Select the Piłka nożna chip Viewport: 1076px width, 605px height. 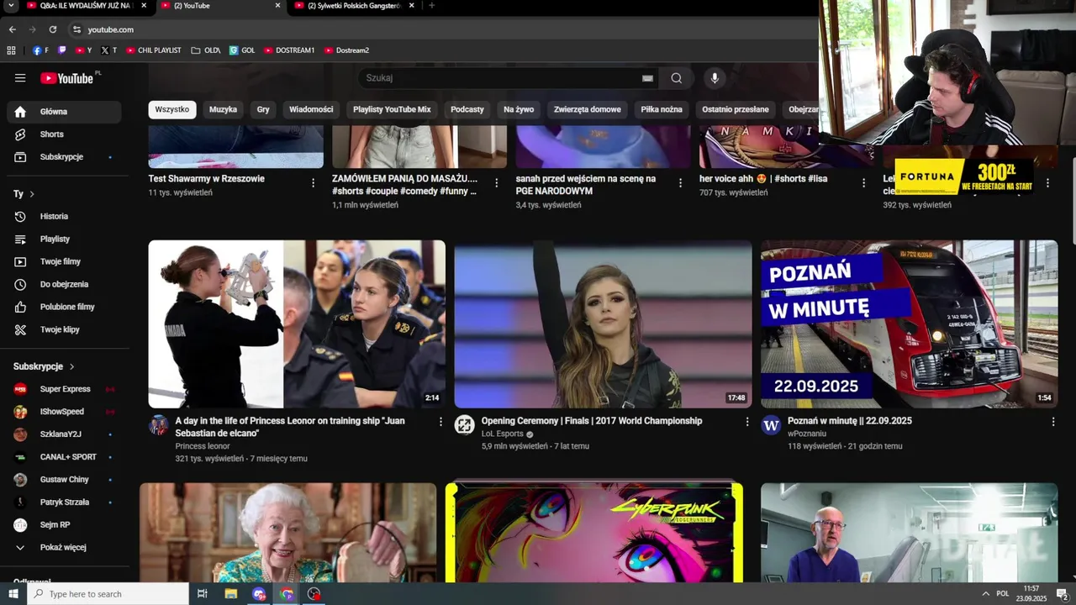[662, 109]
